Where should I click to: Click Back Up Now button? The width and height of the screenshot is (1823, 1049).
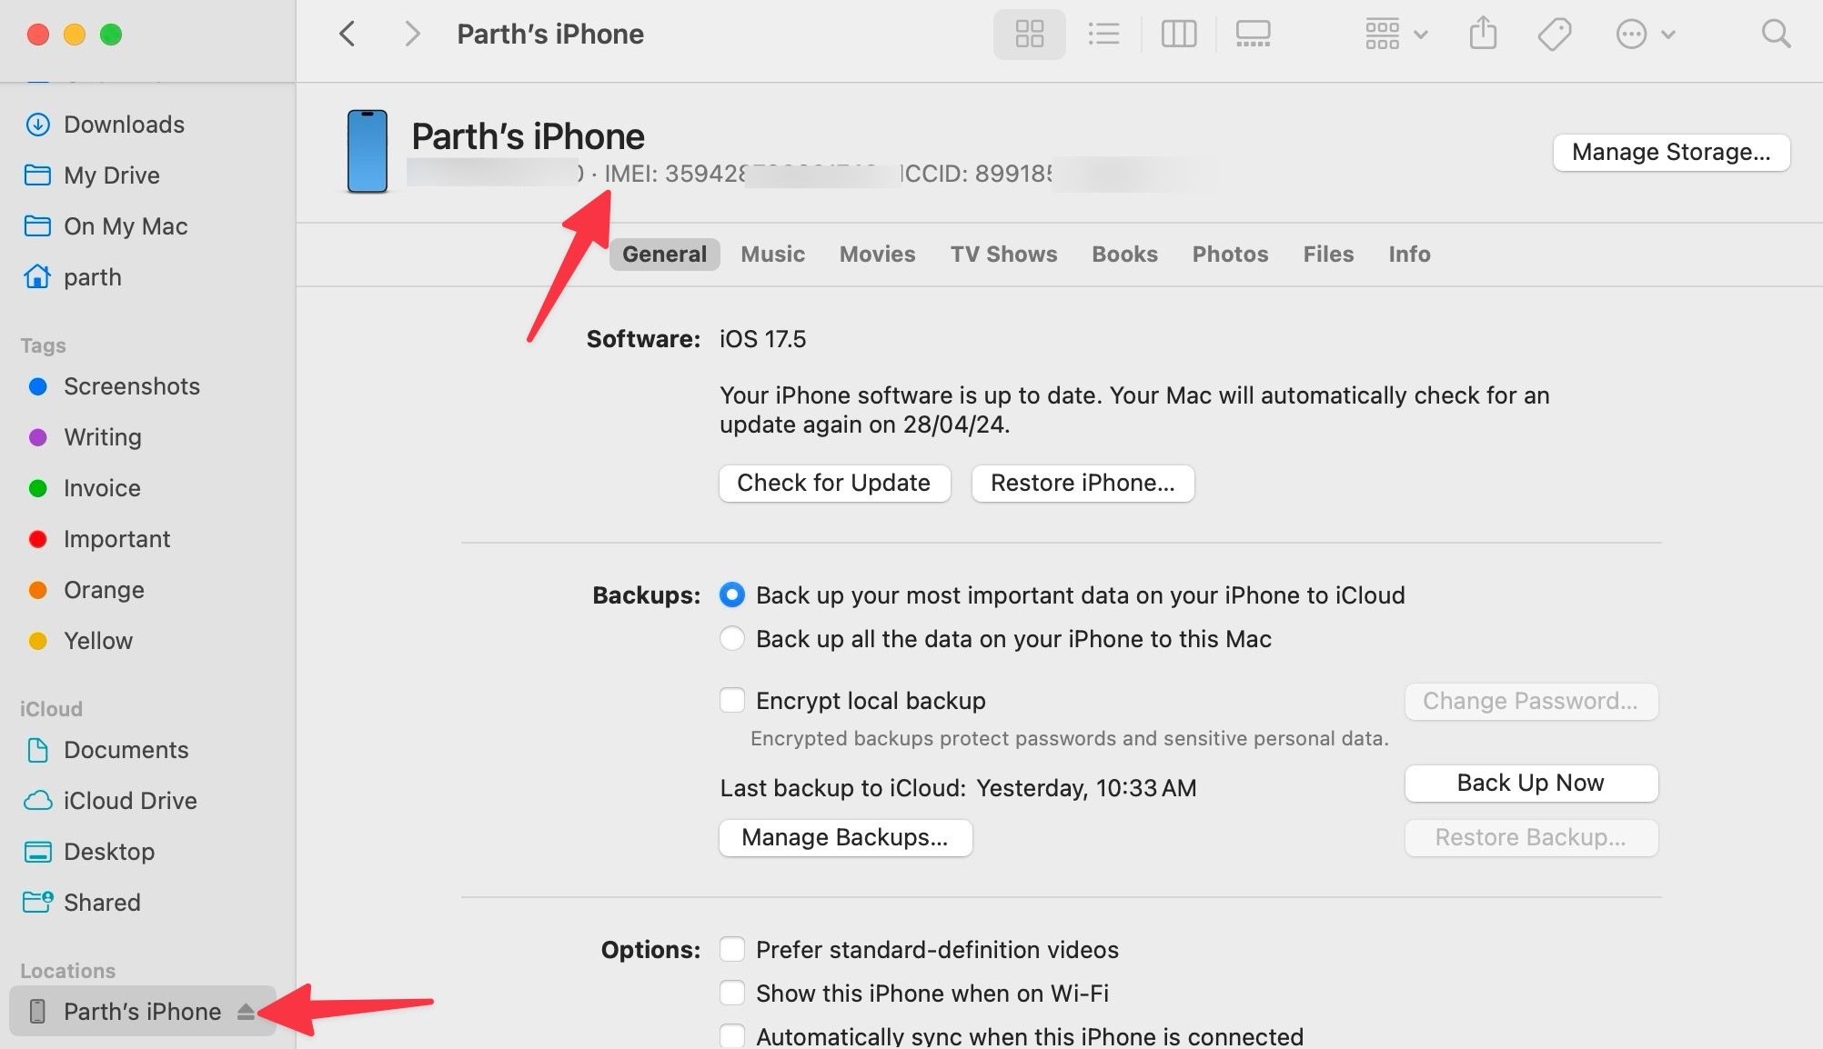coord(1530,784)
